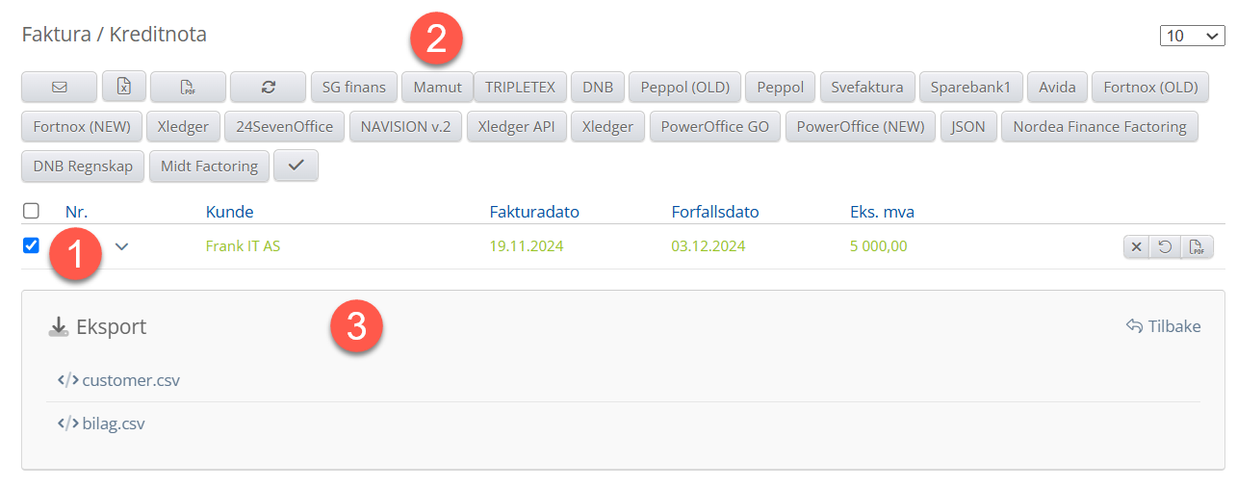Go back using the Tilbake link
Viewport: 1237px width, 488px height.
1164,326
